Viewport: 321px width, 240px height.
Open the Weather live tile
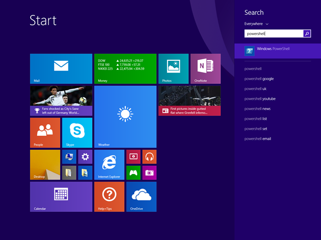click(125, 117)
